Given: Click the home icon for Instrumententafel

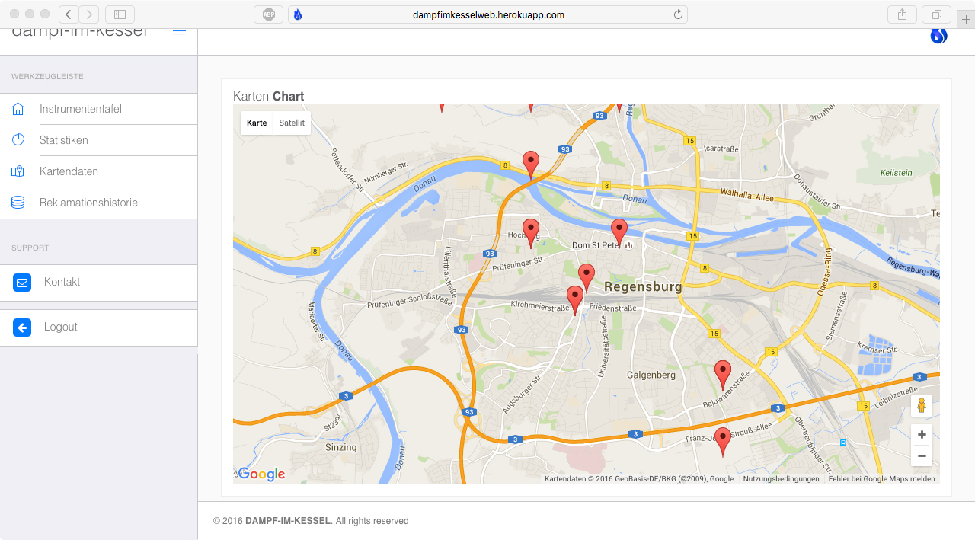Looking at the screenshot, I should pos(18,109).
